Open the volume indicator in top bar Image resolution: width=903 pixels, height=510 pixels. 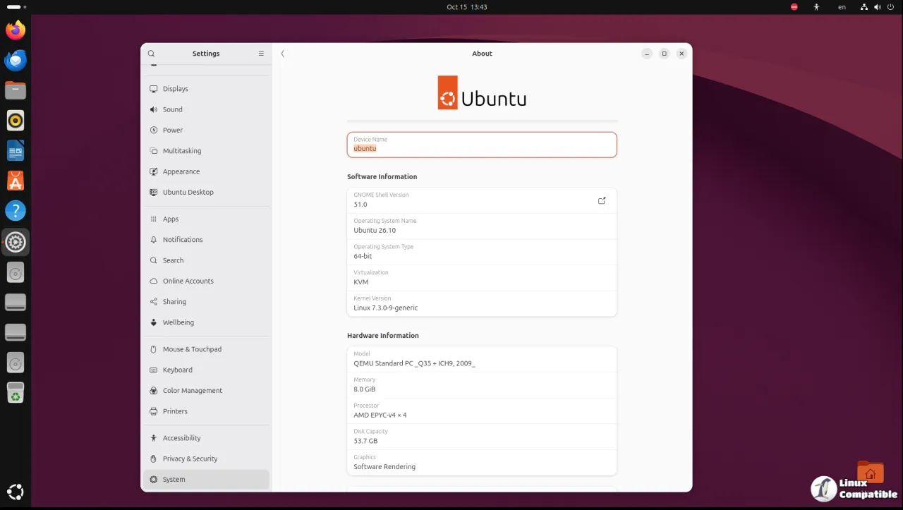point(878,7)
